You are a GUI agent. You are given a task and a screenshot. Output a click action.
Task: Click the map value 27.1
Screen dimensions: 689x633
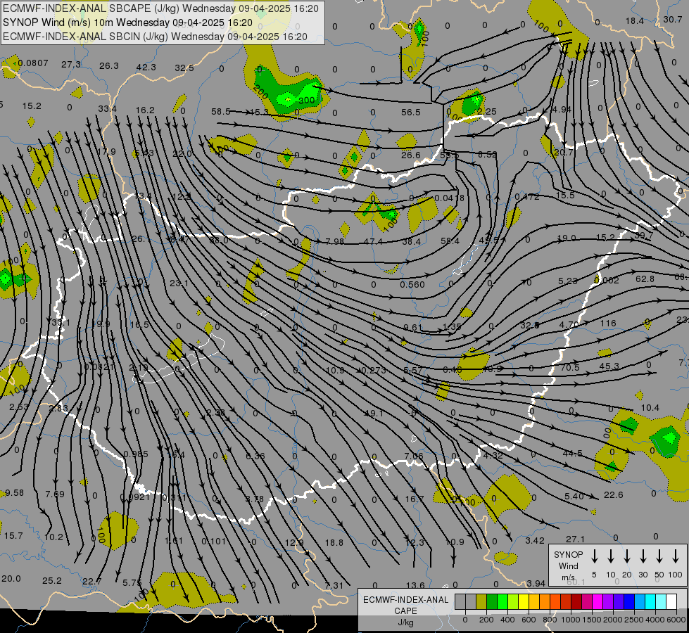pyautogui.click(x=575, y=539)
